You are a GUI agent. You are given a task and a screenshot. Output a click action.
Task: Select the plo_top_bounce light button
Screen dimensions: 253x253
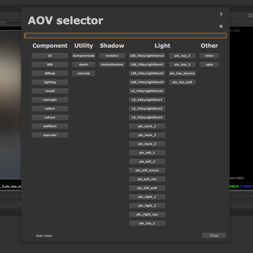point(182,74)
